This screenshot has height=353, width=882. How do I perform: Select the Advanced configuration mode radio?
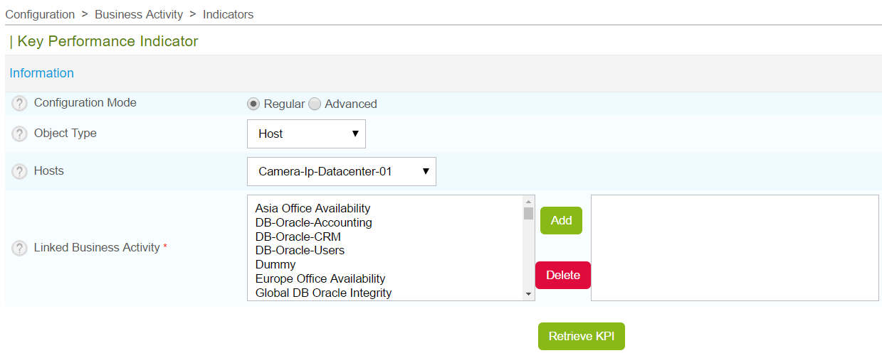[315, 104]
